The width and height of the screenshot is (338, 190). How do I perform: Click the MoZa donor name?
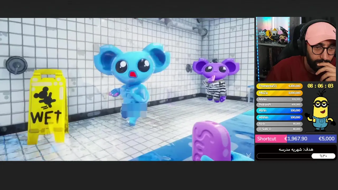pos(263,93)
